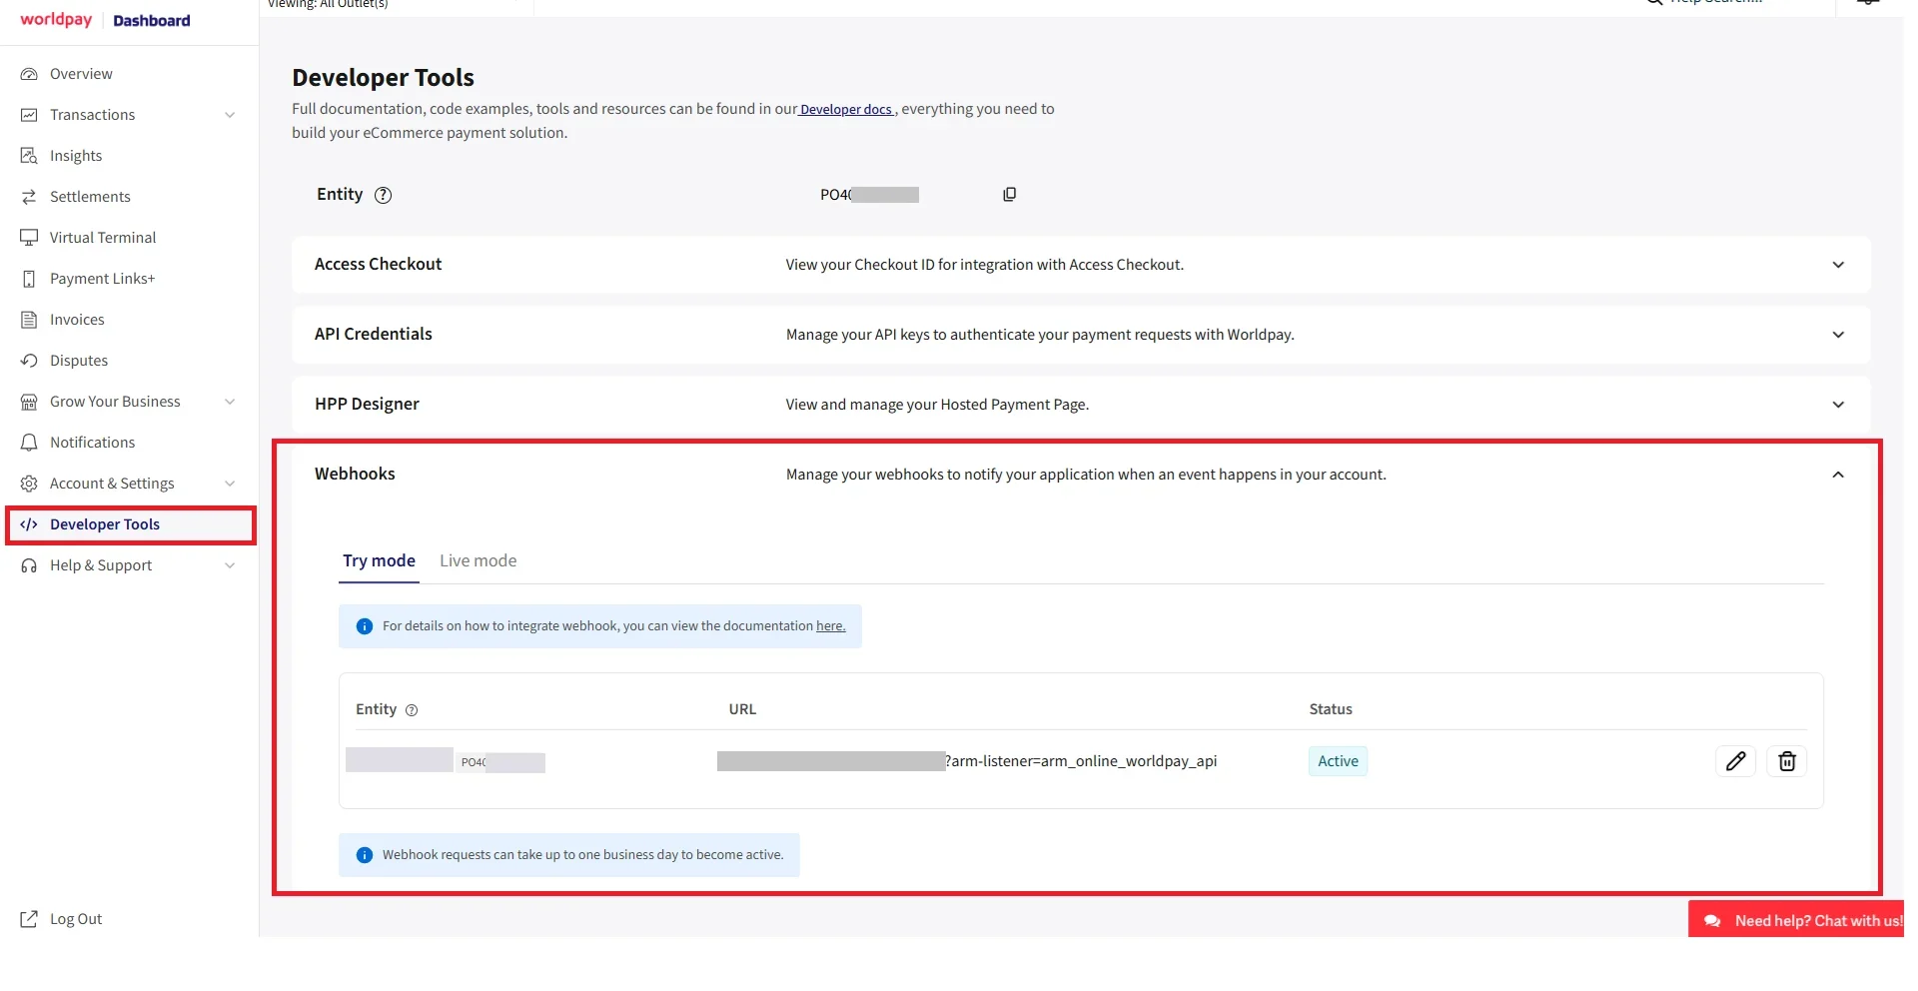Open Payment Links+ in the sidebar
The width and height of the screenshot is (1918, 991).
tap(102, 279)
